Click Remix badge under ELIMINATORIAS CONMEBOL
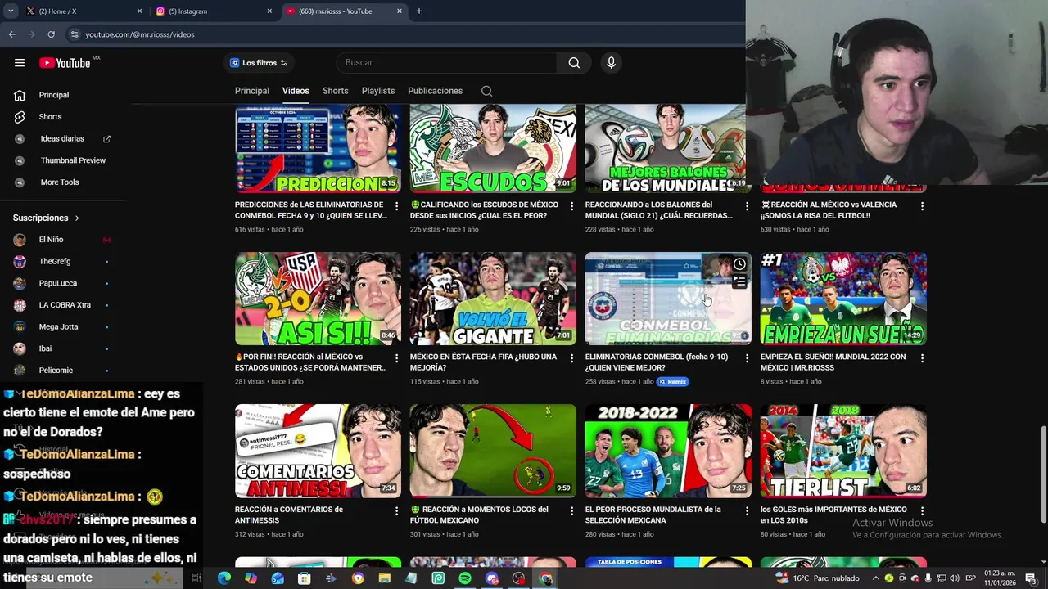The width and height of the screenshot is (1048, 589). (x=673, y=382)
